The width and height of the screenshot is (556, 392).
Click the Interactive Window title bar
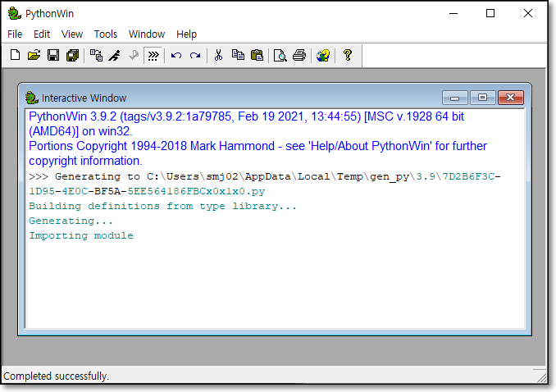pos(274,98)
